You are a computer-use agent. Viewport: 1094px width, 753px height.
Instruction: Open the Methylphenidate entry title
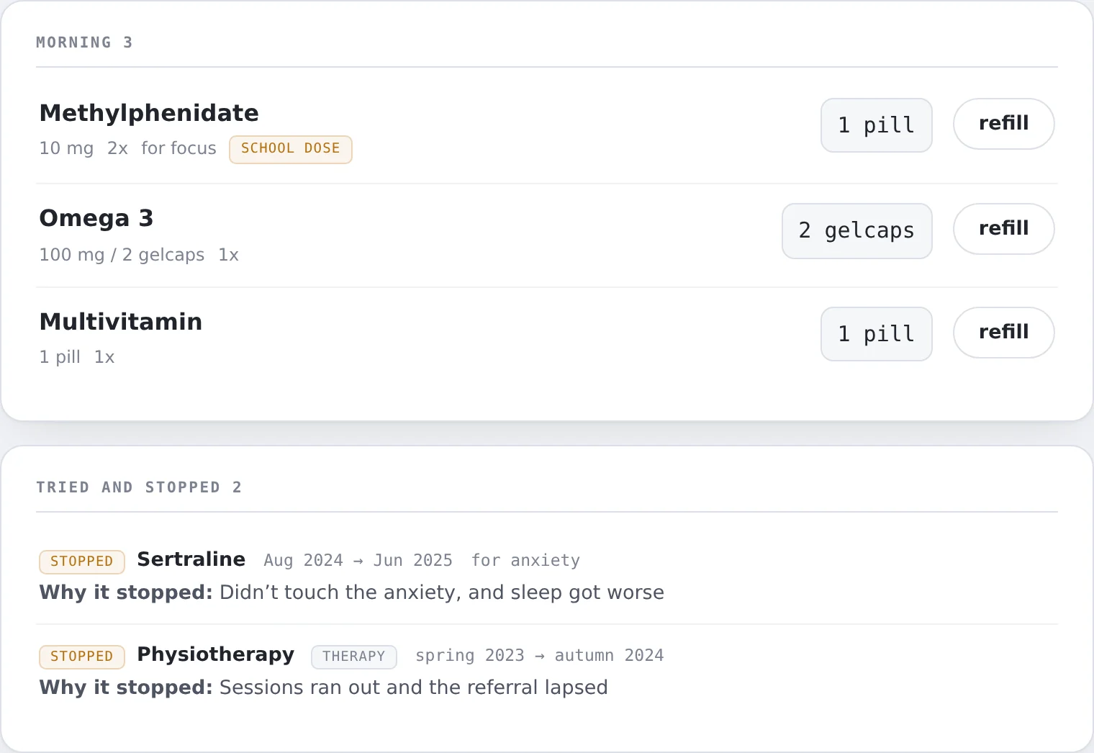click(x=149, y=113)
